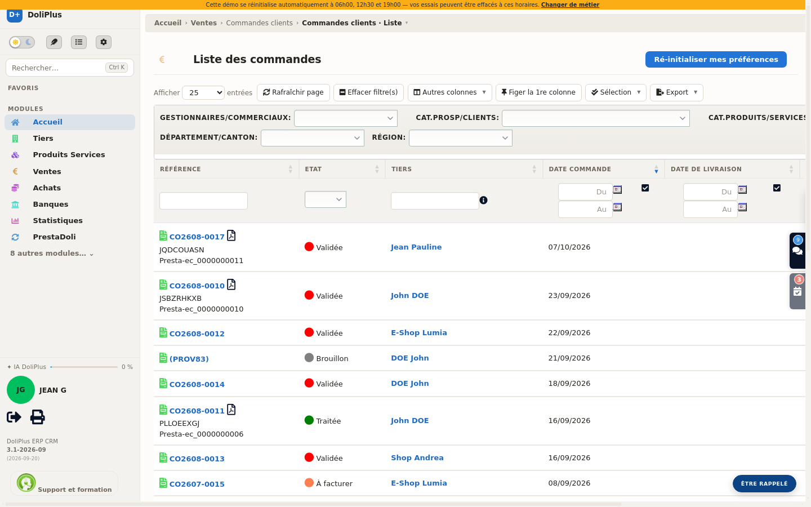Open the chat messages widget
The height and width of the screenshot is (507, 811).
(x=797, y=251)
